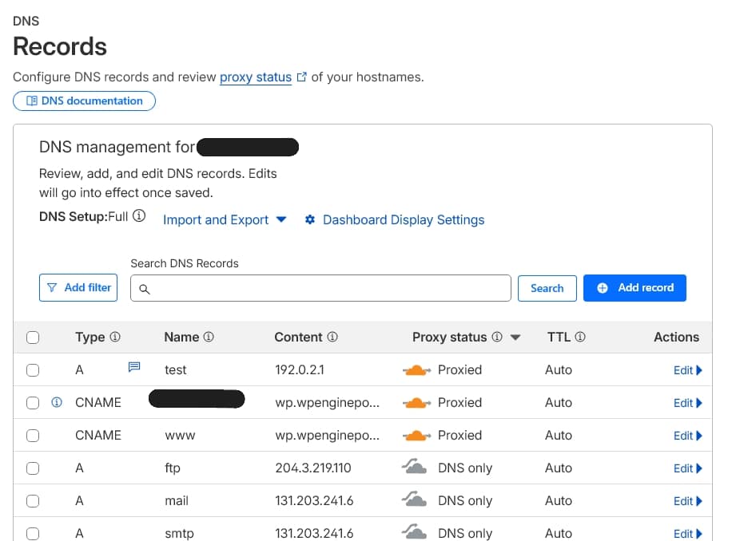
Task: Select the checkbox for the test record
Action: pos(33,370)
